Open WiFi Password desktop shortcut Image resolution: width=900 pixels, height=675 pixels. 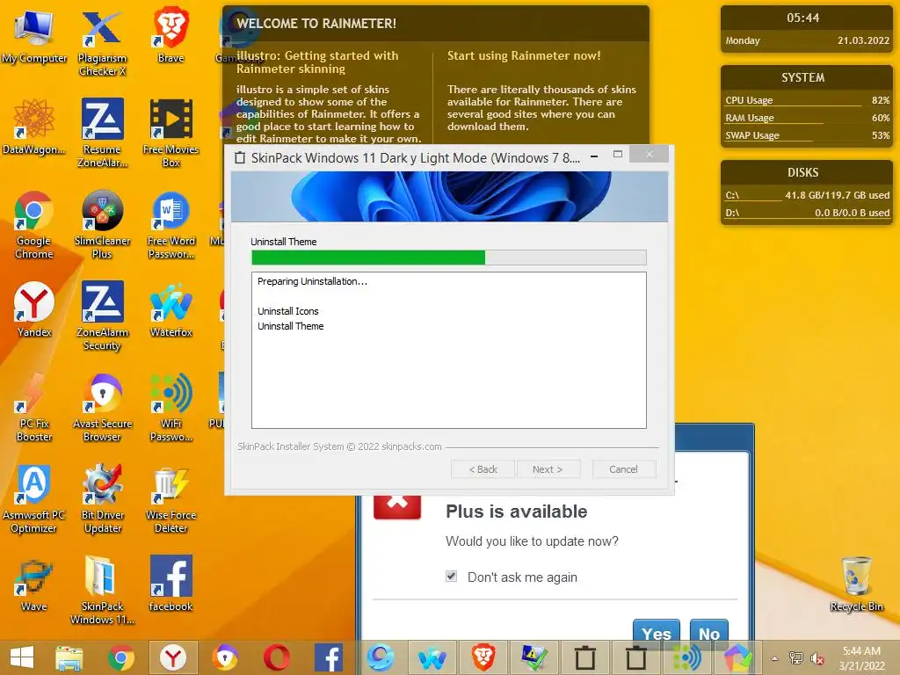pyautogui.click(x=171, y=408)
